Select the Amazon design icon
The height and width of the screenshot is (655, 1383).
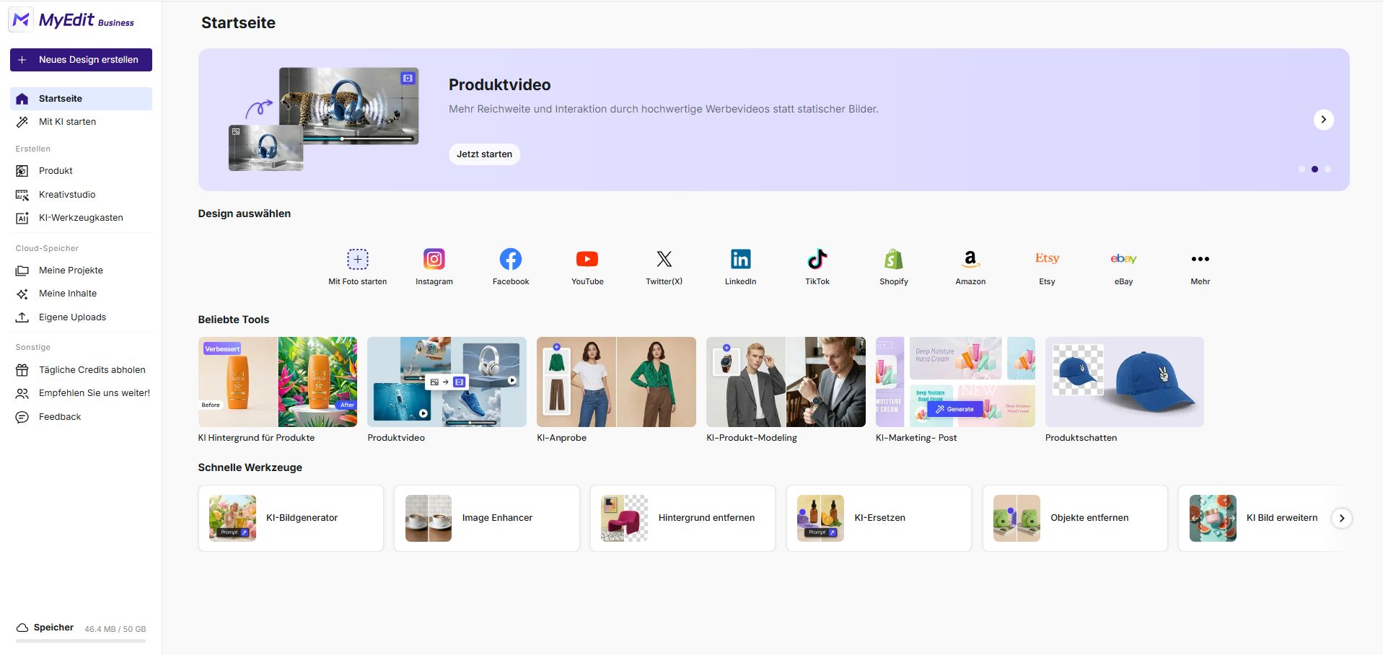point(970,259)
